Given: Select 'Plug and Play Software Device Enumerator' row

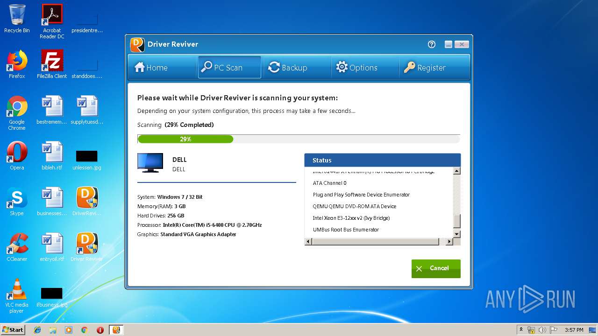Looking at the screenshot, I should tap(361, 195).
